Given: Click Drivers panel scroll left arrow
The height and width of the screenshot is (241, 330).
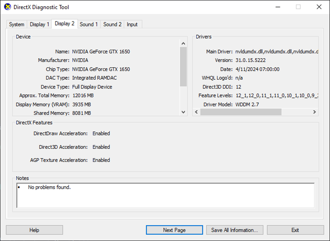Looking at the screenshot, I should point(196,112).
